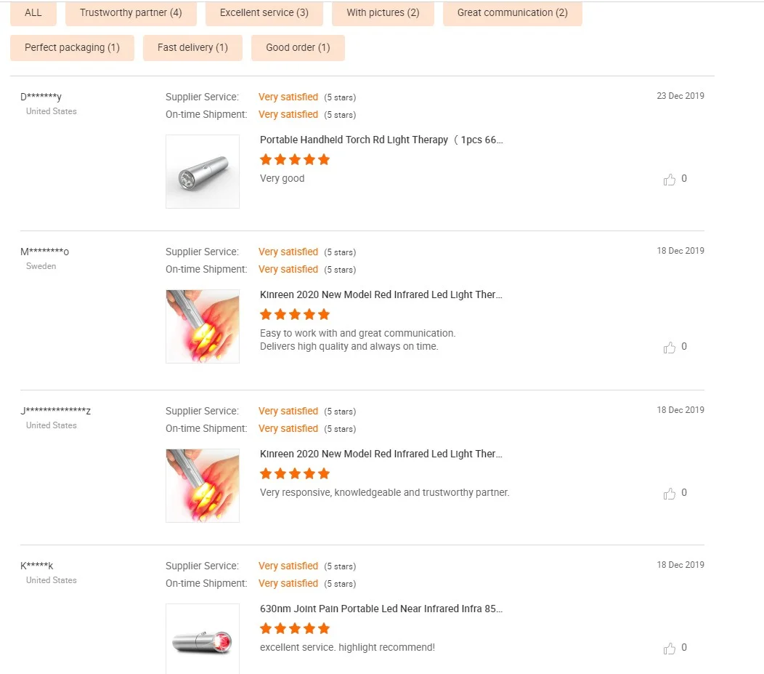Show ALL reviews filter
Viewport: 764px width, 674px height.
tap(33, 12)
